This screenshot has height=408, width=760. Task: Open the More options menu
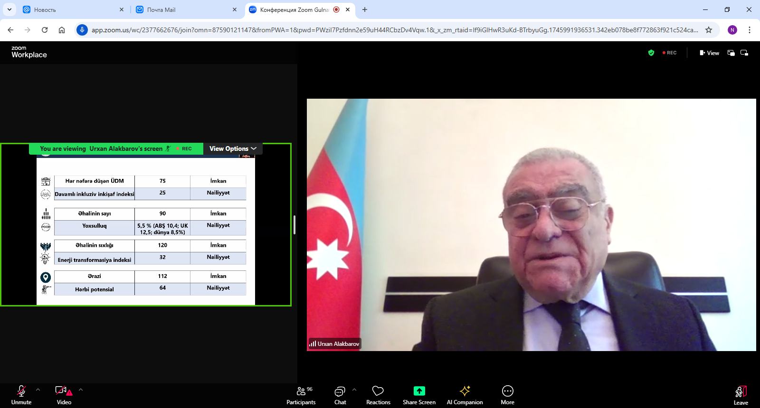pyautogui.click(x=507, y=395)
